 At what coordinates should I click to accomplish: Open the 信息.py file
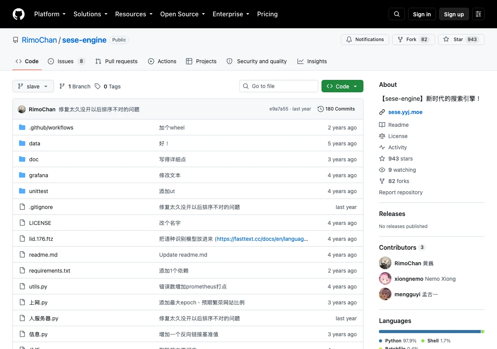coord(38,334)
